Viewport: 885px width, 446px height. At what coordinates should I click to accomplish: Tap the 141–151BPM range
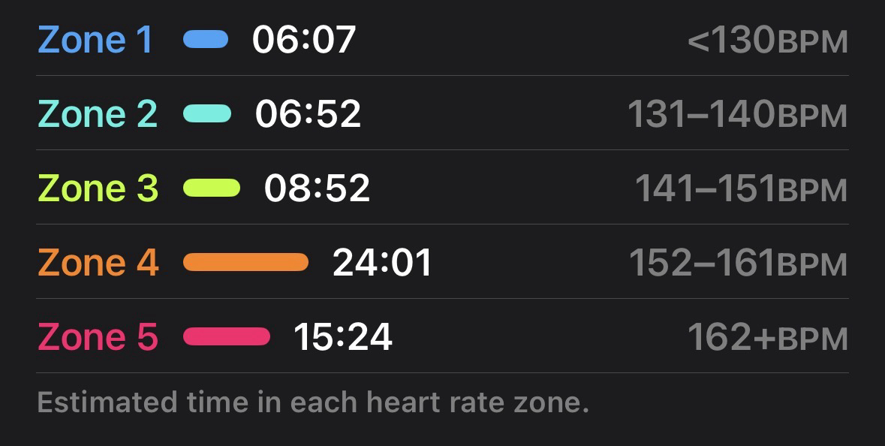pos(741,189)
